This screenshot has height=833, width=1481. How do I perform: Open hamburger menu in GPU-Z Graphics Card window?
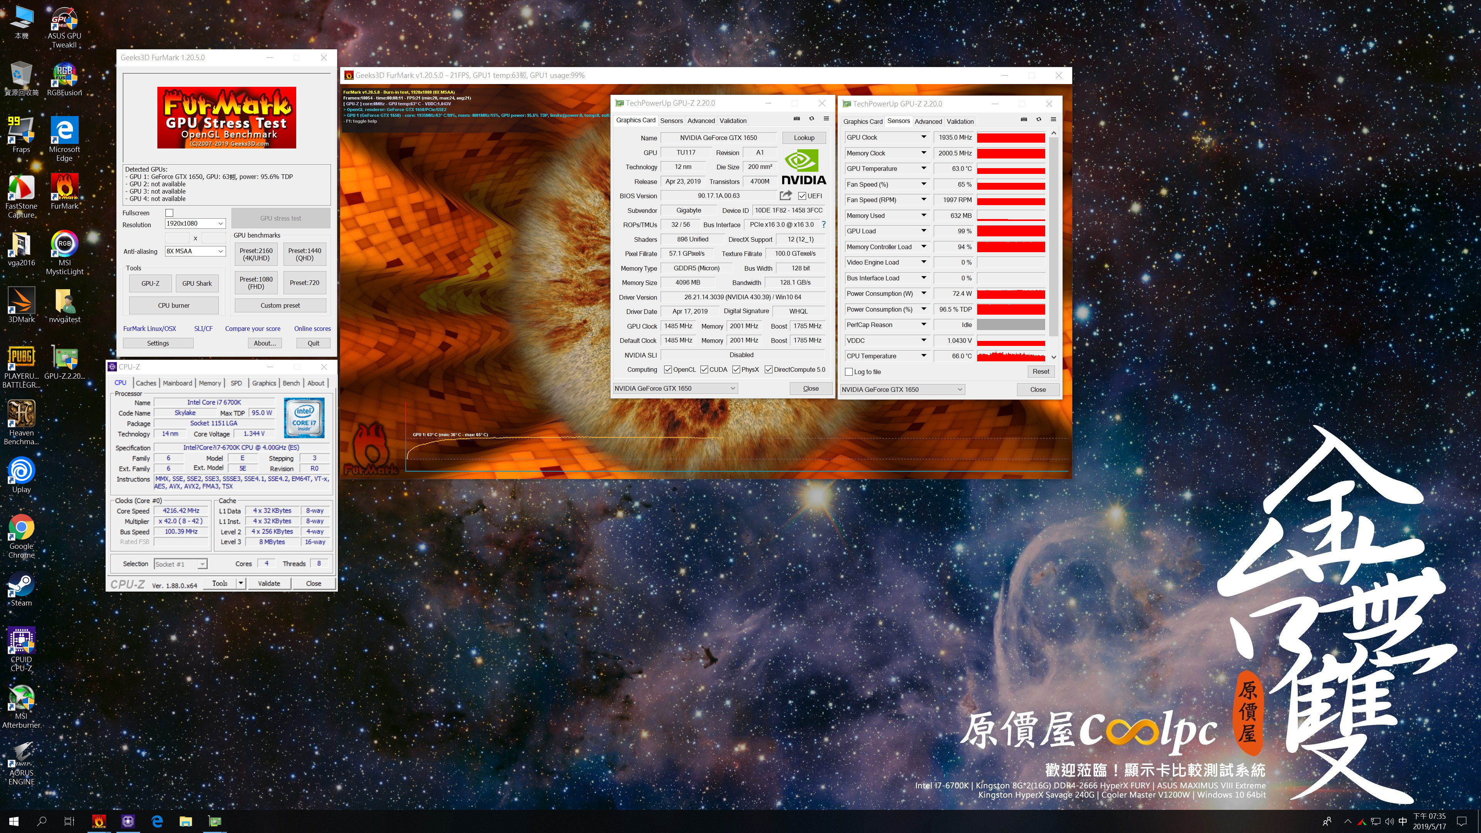(826, 119)
